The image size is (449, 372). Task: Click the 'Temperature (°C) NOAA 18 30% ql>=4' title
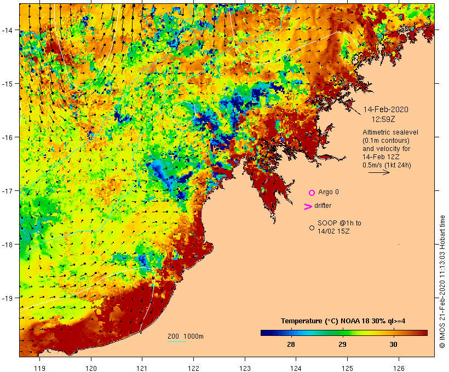click(x=343, y=321)
